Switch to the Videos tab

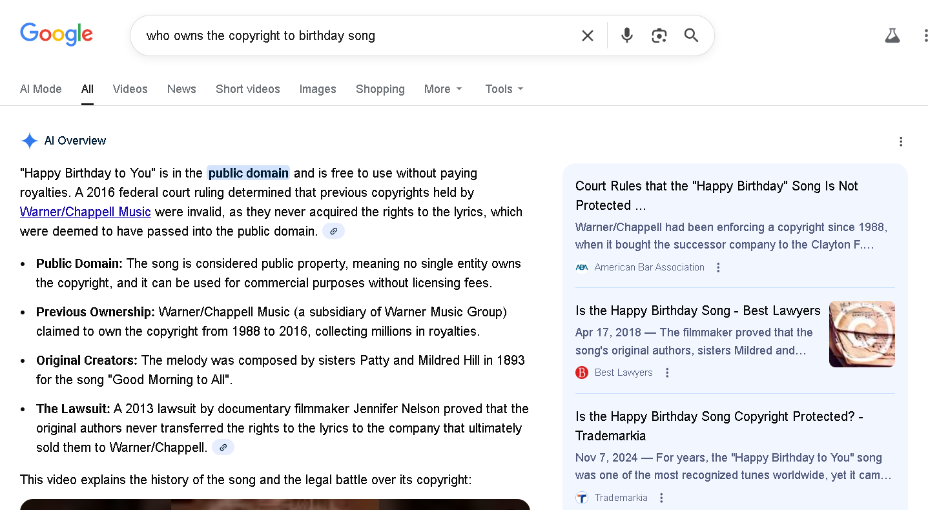130,89
